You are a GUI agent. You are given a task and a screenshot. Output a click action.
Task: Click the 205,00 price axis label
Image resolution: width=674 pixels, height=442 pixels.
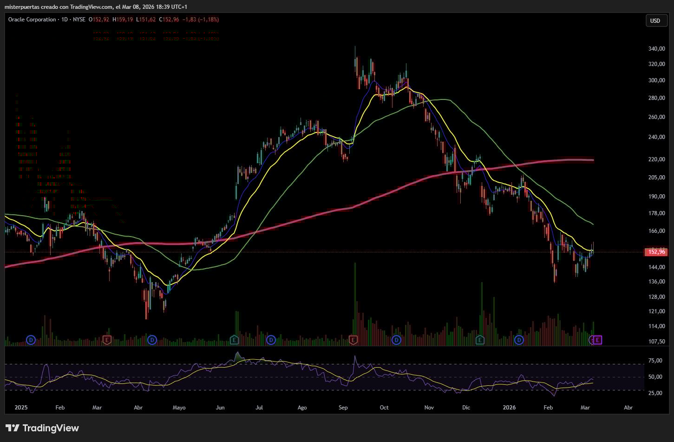(656, 178)
